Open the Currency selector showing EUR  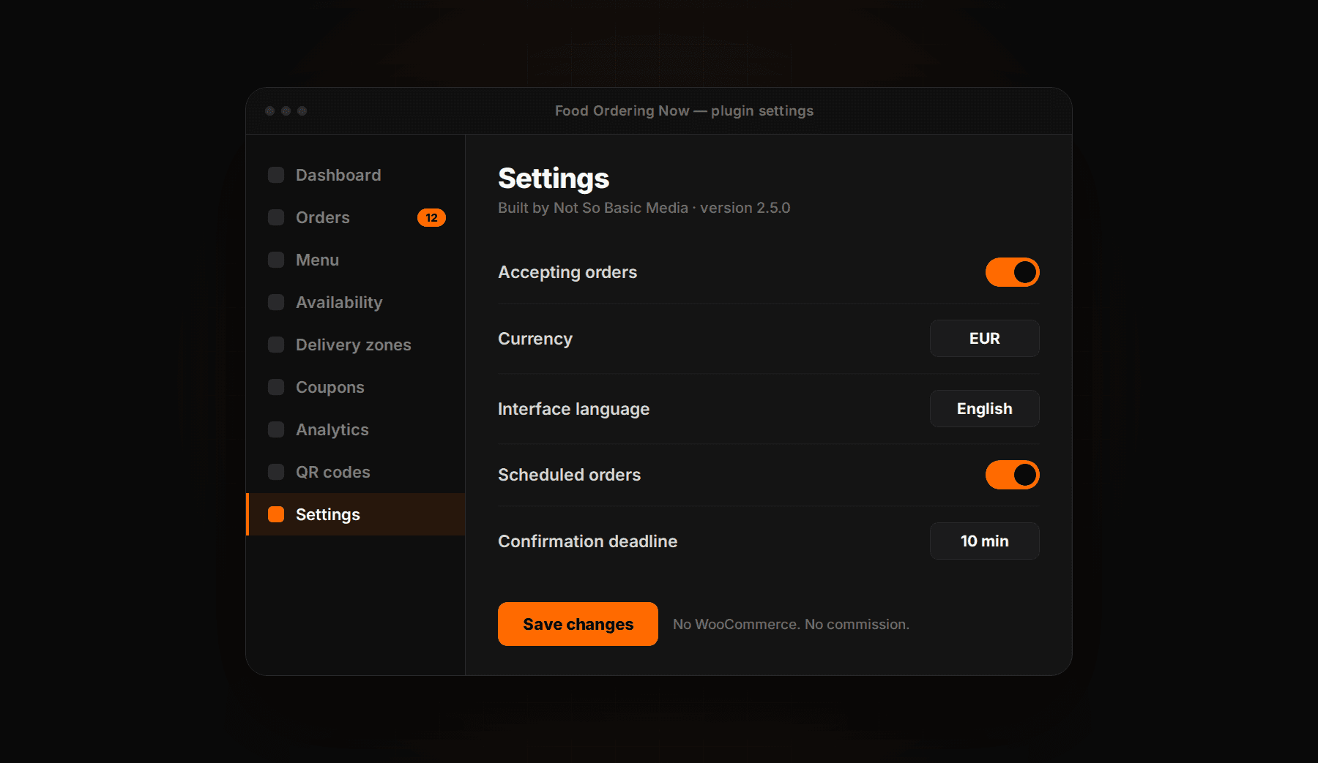coord(984,339)
